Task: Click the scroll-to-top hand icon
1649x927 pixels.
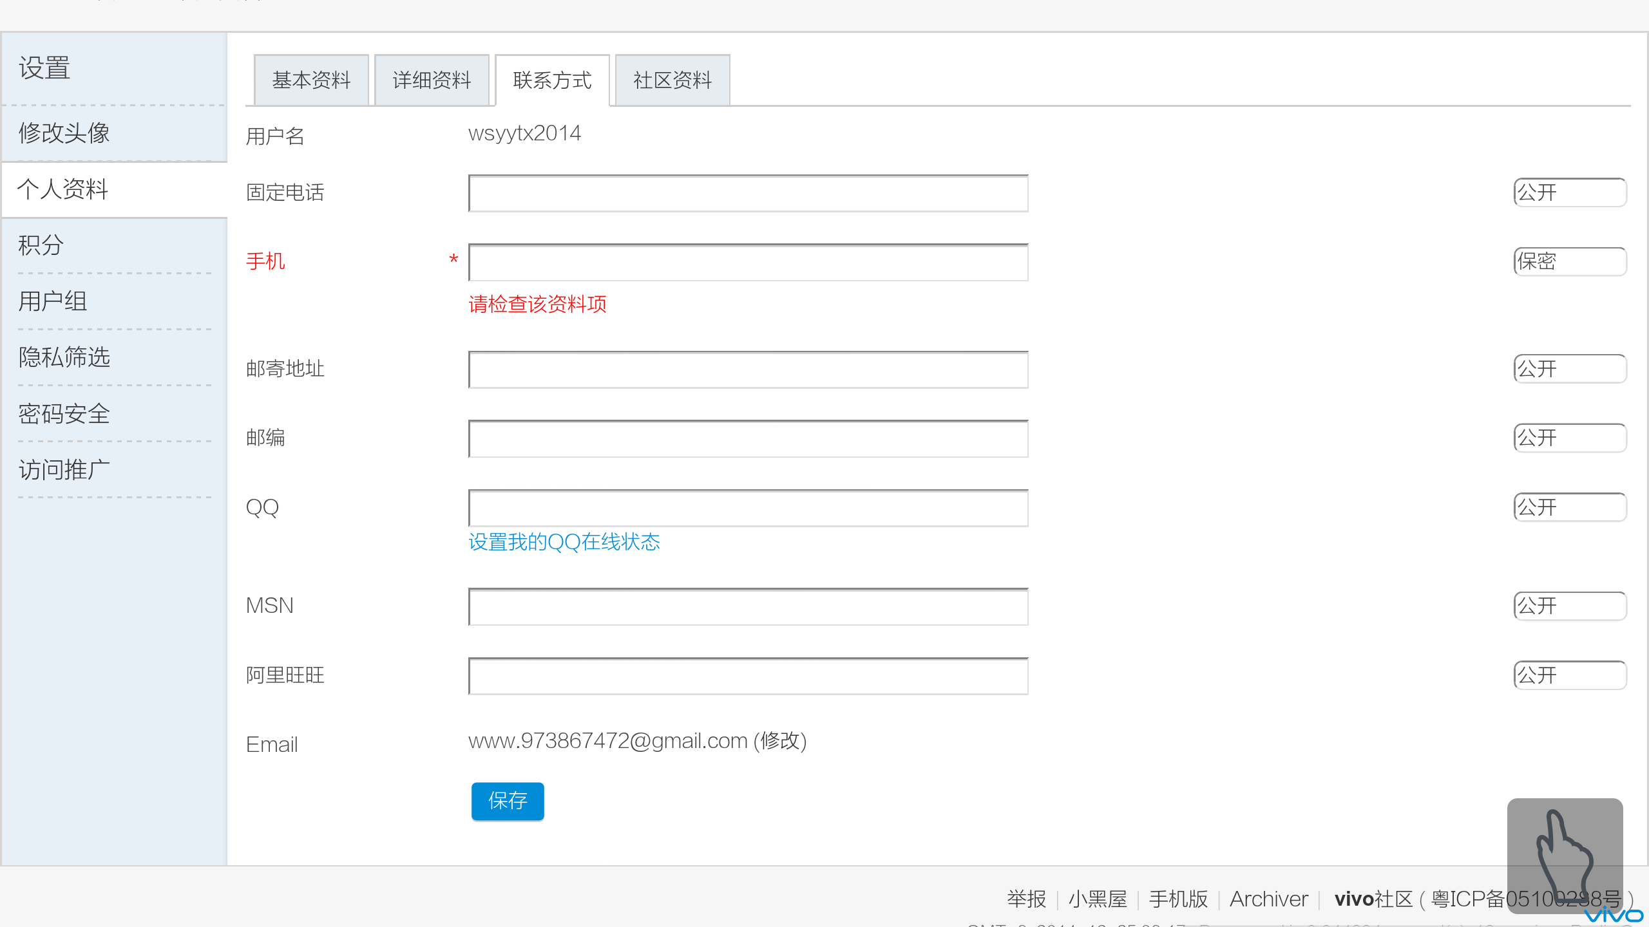Action: pyautogui.click(x=1565, y=856)
